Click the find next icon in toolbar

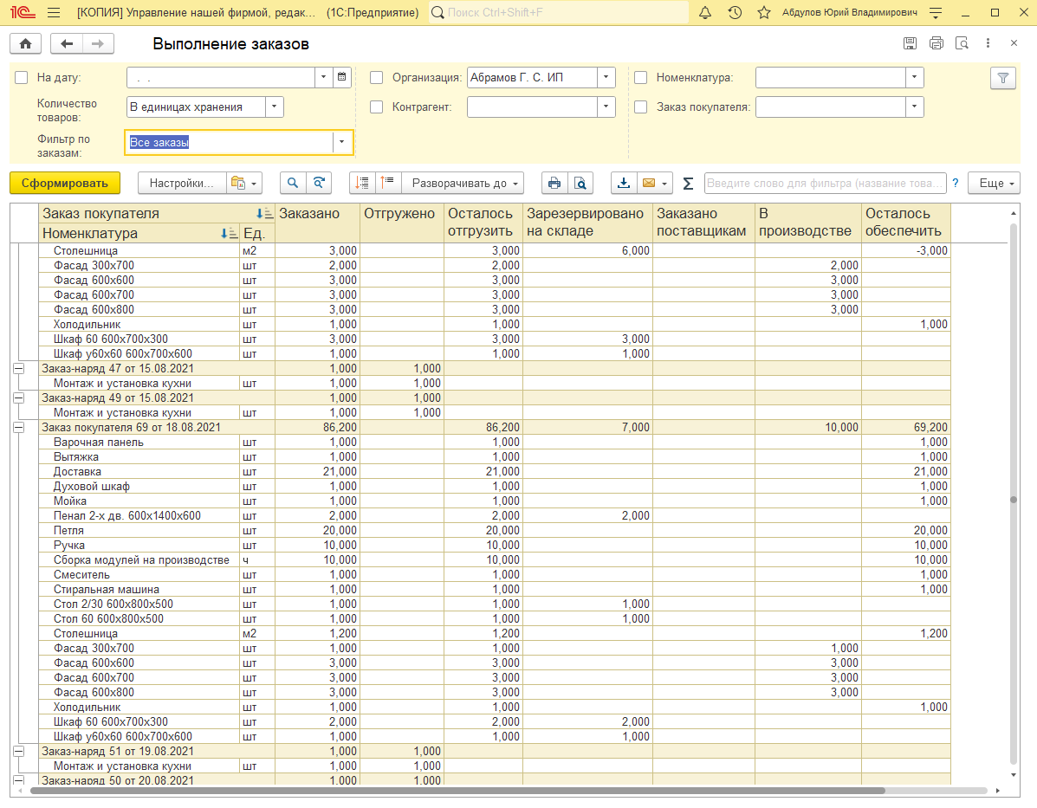point(319,183)
